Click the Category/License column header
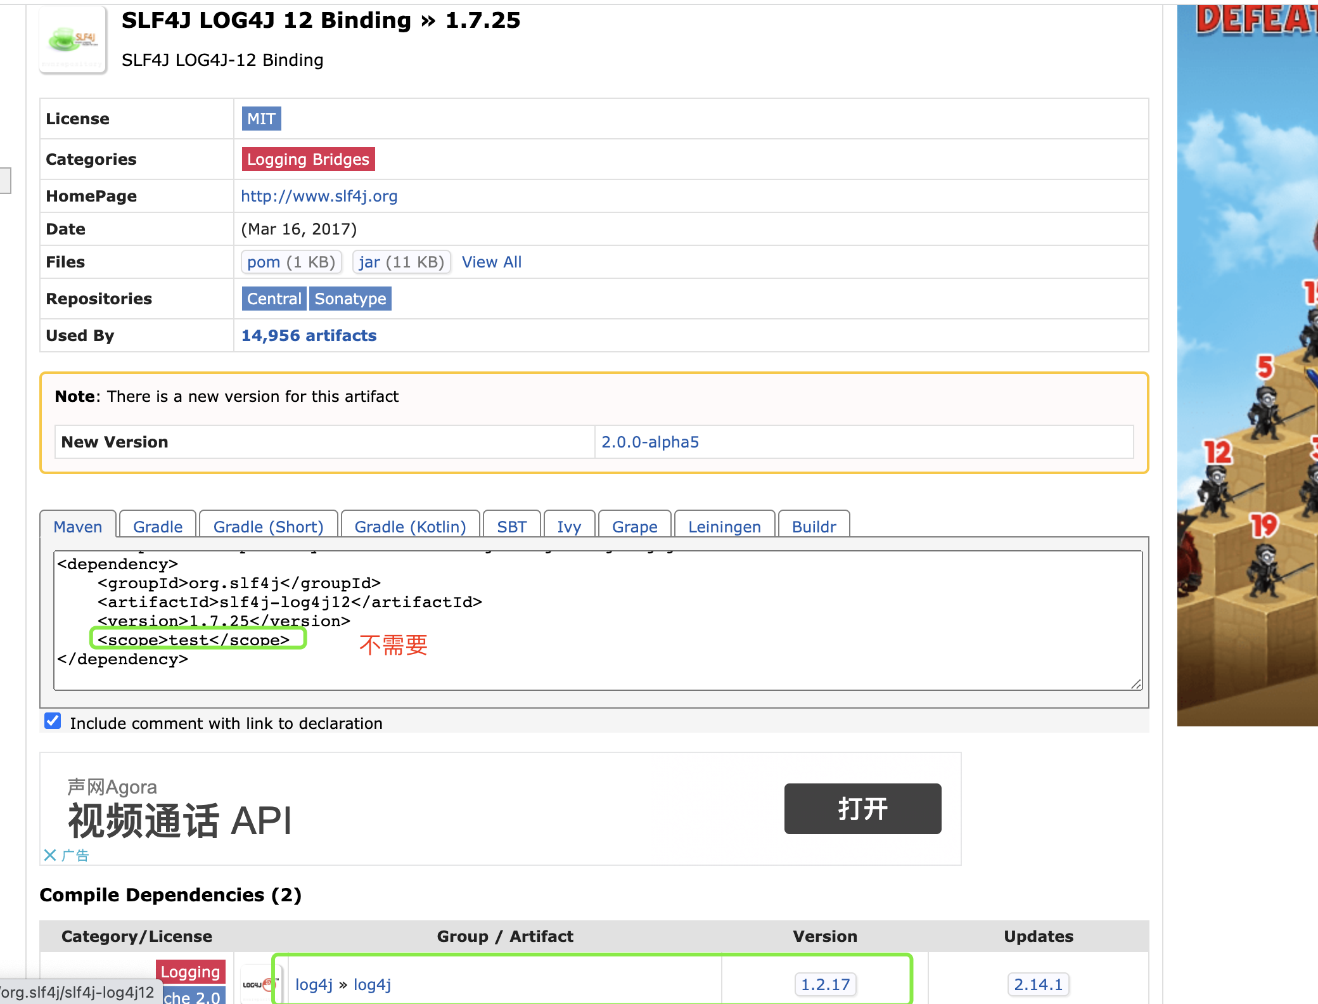The width and height of the screenshot is (1318, 1004). (x=137, y=936)
